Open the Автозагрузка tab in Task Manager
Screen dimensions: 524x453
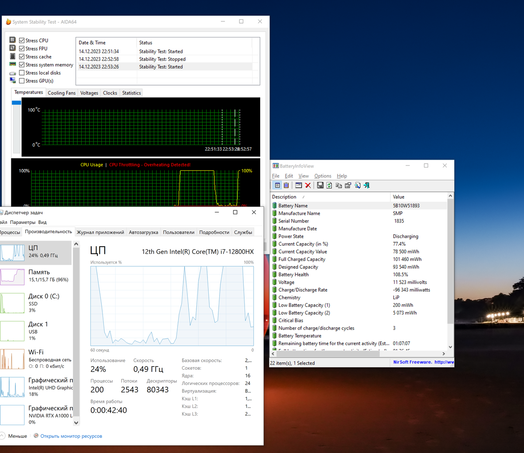pos(143,232)
